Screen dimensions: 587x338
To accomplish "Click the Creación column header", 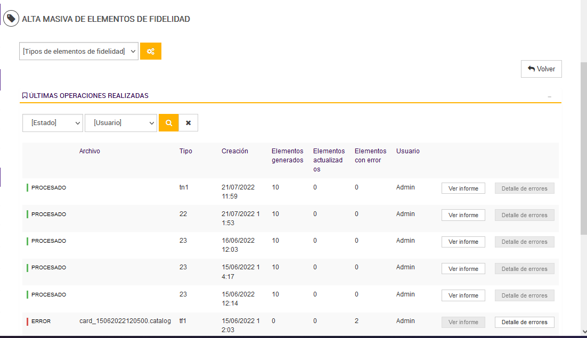I will (x=235, y=151).
